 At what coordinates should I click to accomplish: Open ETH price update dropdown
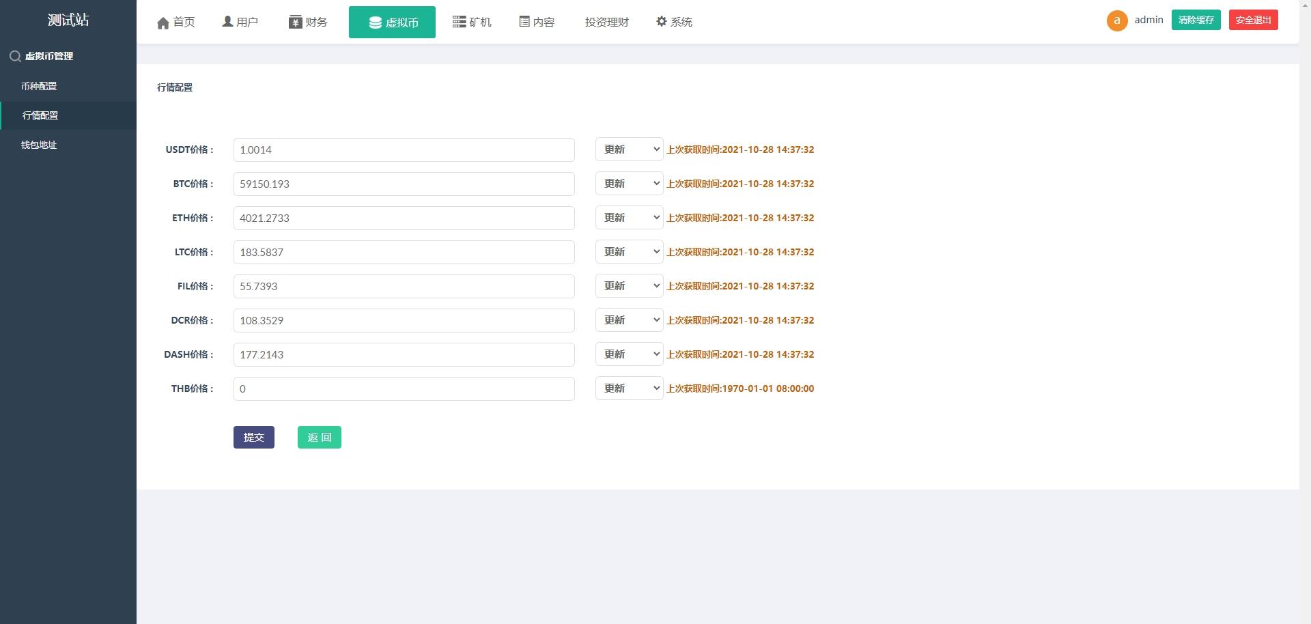(x=629, y=218)
